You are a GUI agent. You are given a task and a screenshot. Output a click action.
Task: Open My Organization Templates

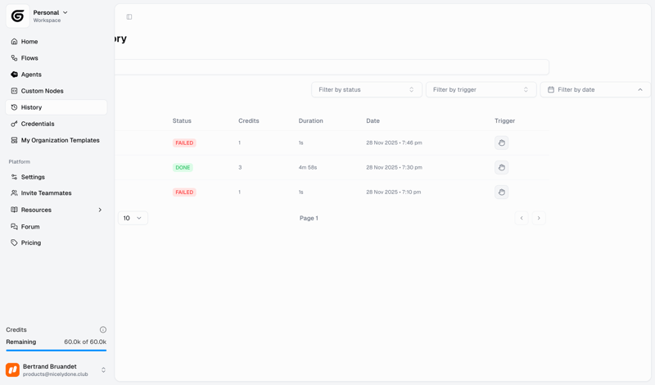click(56, 140)
